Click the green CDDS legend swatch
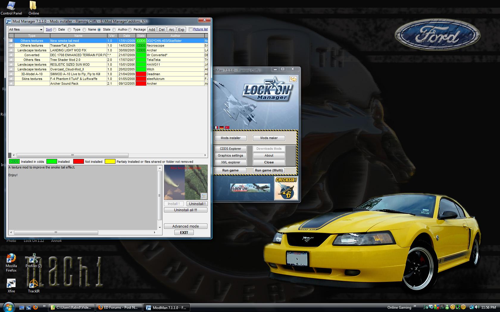The height and width of the screenshot is (312, 500). tap(14, 162)
